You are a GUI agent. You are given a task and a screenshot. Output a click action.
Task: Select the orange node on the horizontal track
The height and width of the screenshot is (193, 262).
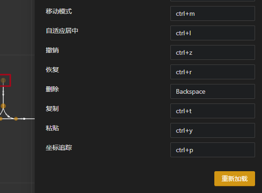(16, 119)
